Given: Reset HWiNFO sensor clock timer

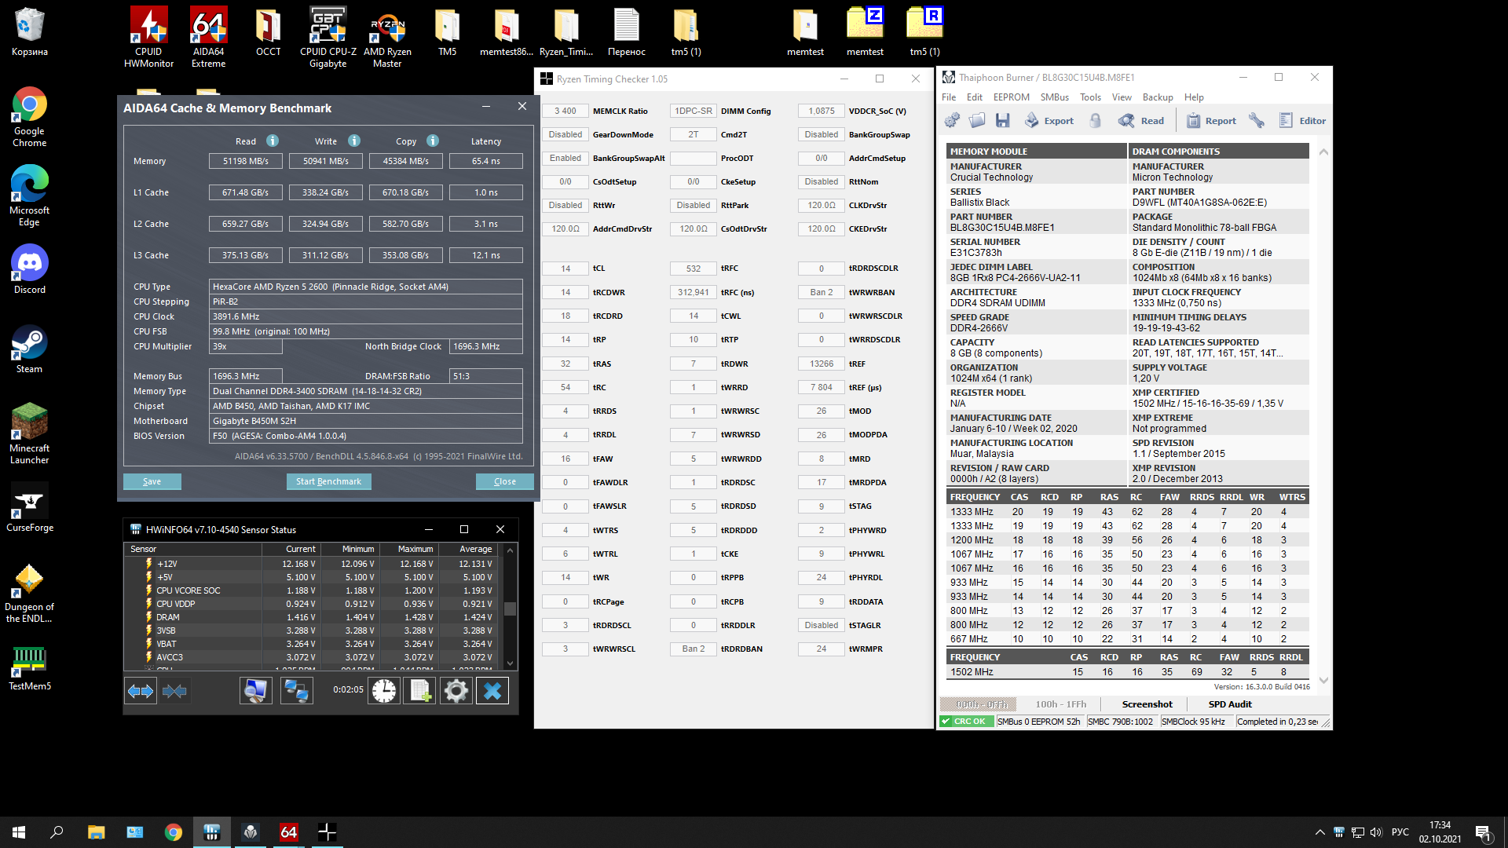Looking at the screenshot, I should [x=384, y=691].
